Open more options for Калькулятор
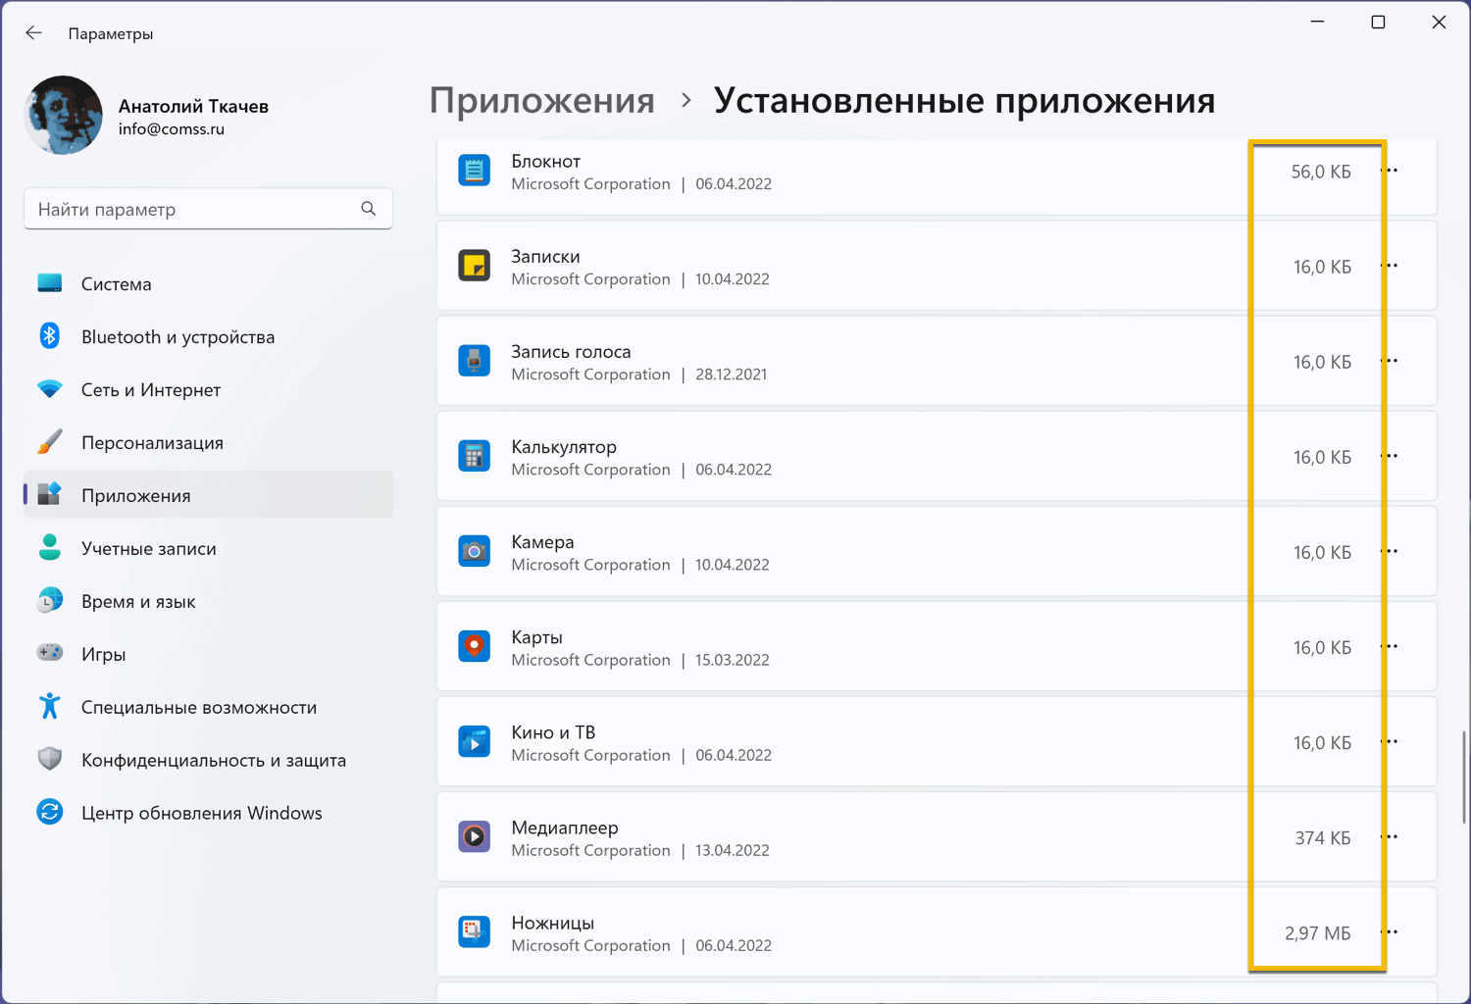This screenshot has height=1004, width=1471. [1390, 456]
